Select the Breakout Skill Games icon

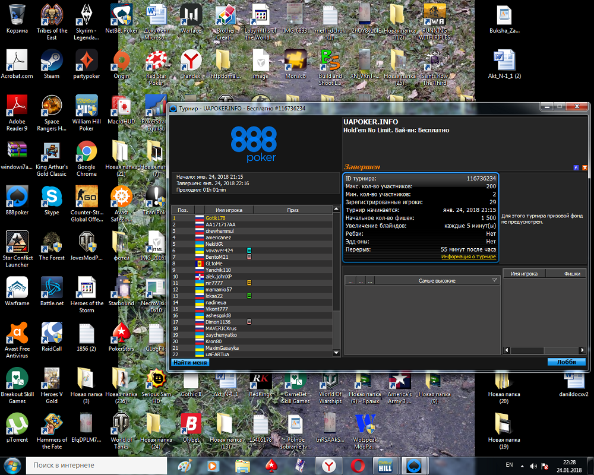pos(17,386)
